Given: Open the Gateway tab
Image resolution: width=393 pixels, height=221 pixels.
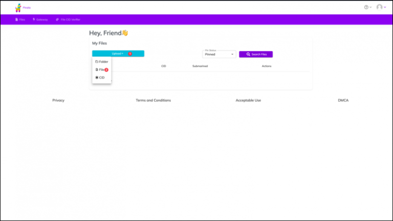Looking at the screenshot, I should pos(40,19).
